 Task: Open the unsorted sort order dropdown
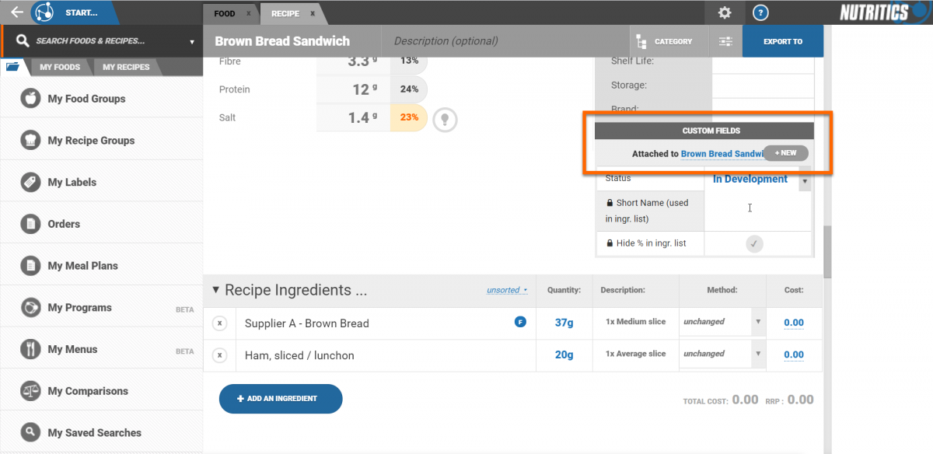(507, 290)
